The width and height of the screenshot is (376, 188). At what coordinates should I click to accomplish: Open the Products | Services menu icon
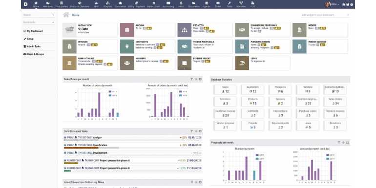(80, 3)
